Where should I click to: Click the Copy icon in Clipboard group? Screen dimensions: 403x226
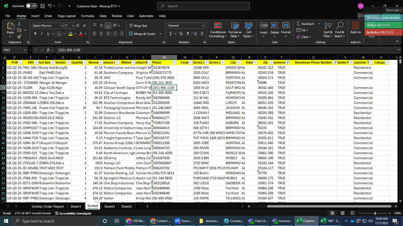(19, 30)
